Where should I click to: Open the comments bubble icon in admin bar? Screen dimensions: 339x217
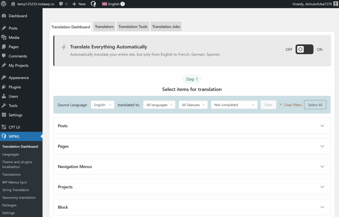[61, 4]
